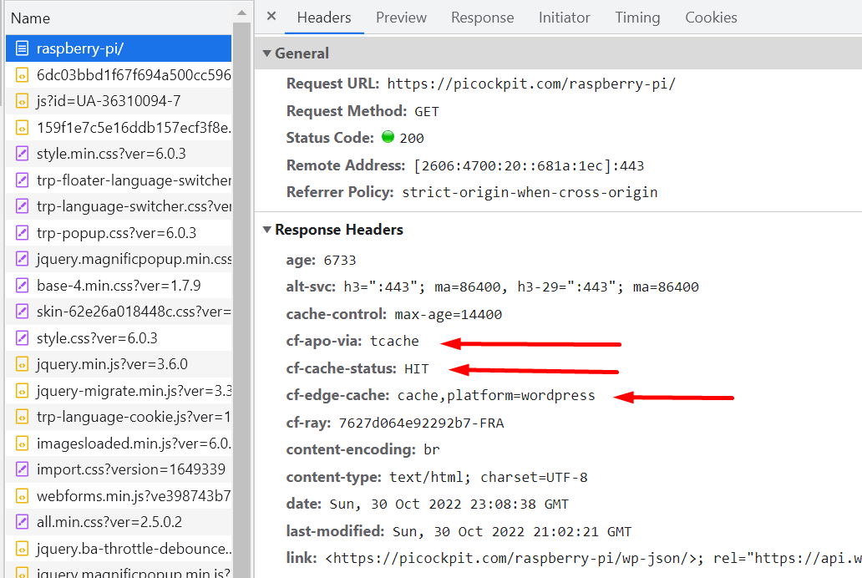Select the raspberry-pi/ request
Screen dimensions: 862x578
click(x=119, y=48)
